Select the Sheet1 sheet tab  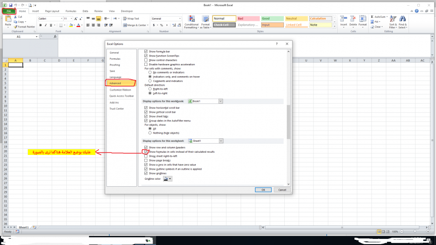coord(24,228)
